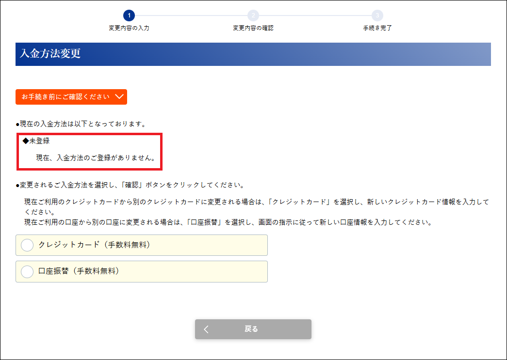Click the 変更内容の入力 step label
Screen dimensions: 507x360
pyautogui.click(x=129, y=28)
